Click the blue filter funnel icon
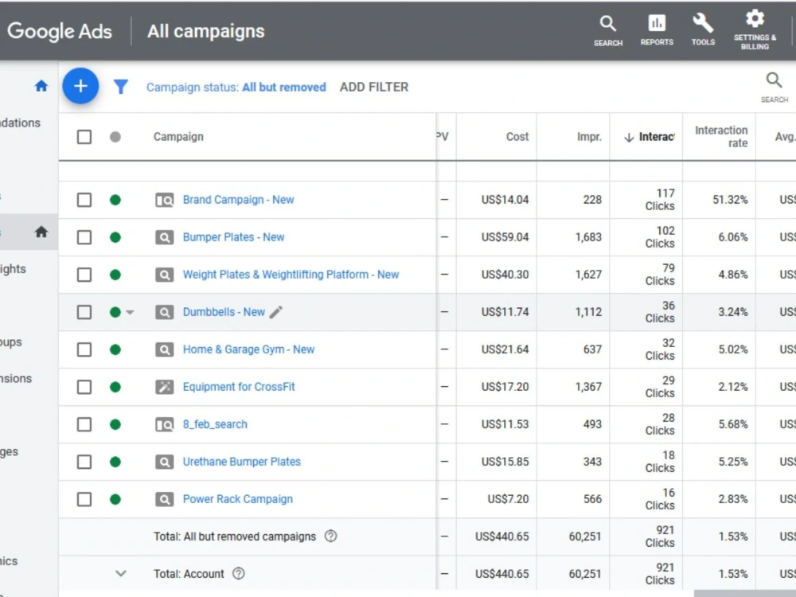The image size is (796, 597). pos(120,87)
